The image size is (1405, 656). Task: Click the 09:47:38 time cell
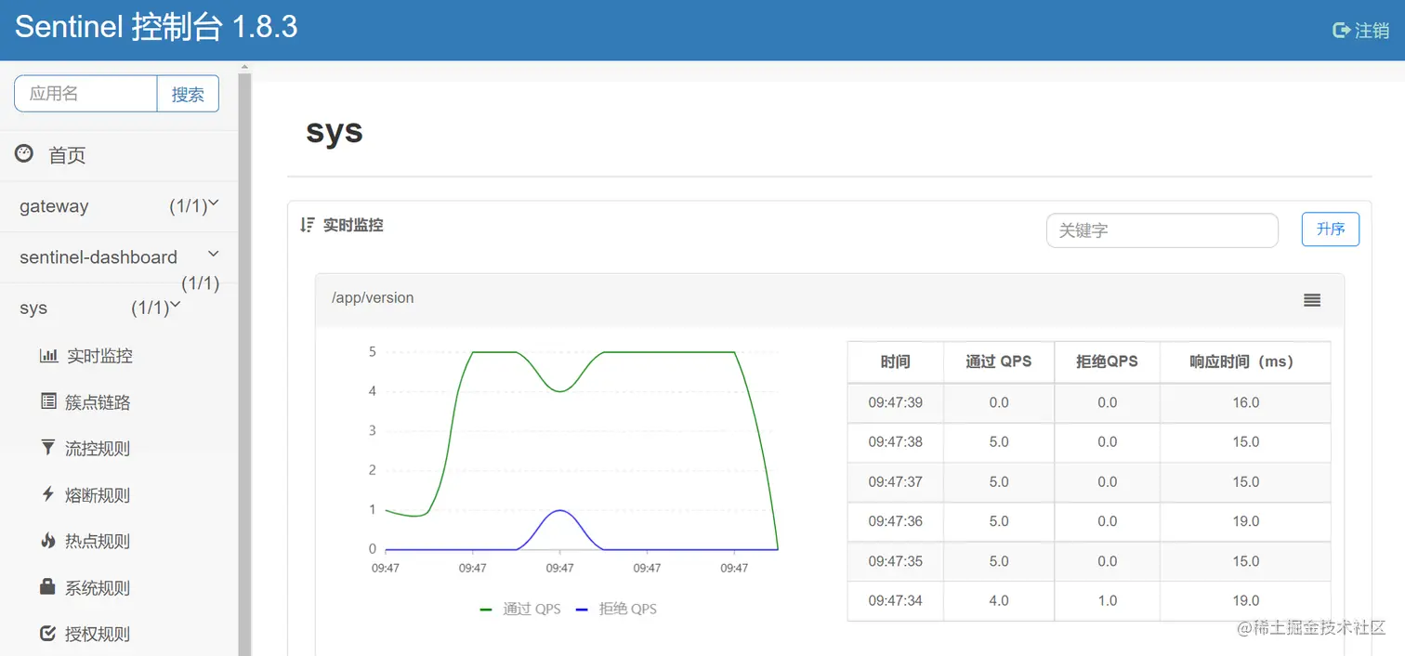(x=896, y=442)
